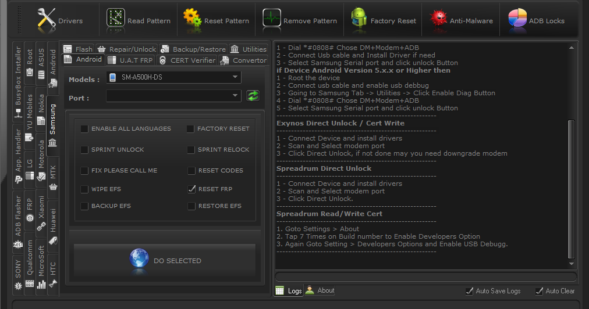Open the ADB Locks tool
589x309 pixels.
tap(536, 21)
